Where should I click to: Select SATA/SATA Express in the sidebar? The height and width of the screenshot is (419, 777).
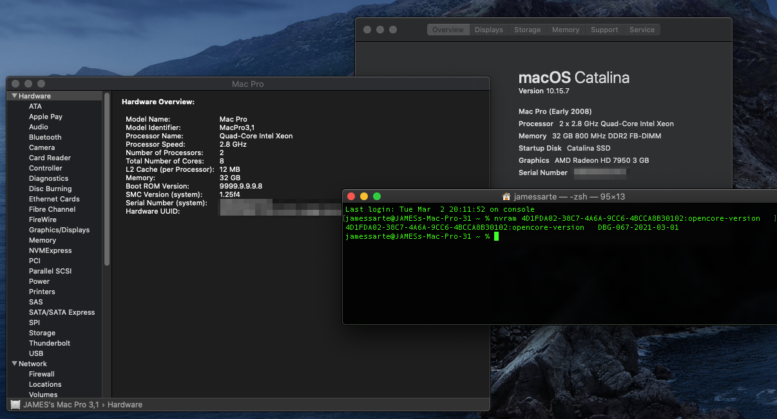(x=62, y=312)
